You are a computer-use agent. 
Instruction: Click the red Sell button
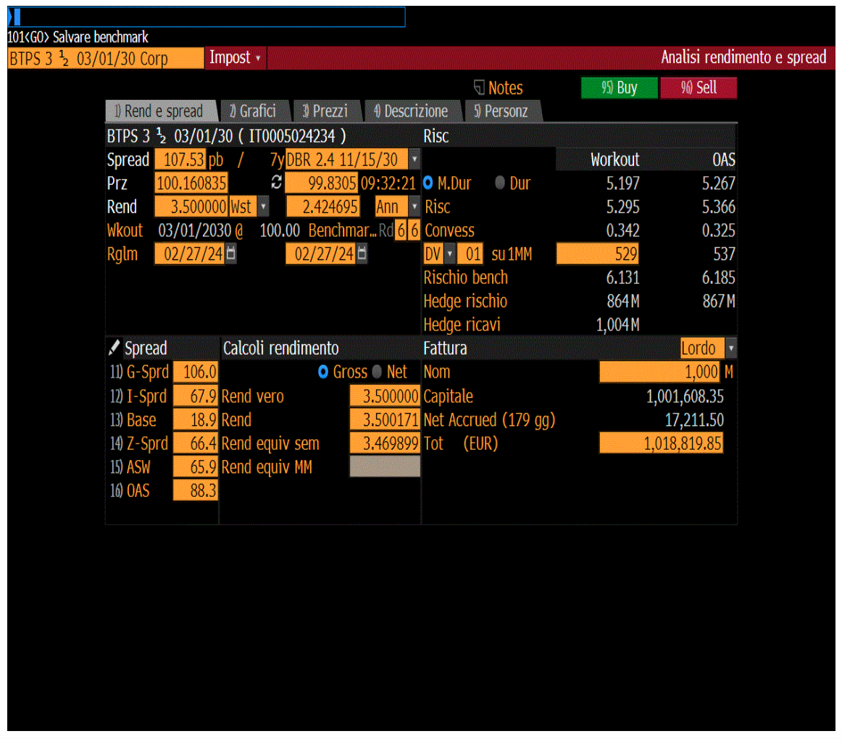pyautogui.click(x=699, y=88)
